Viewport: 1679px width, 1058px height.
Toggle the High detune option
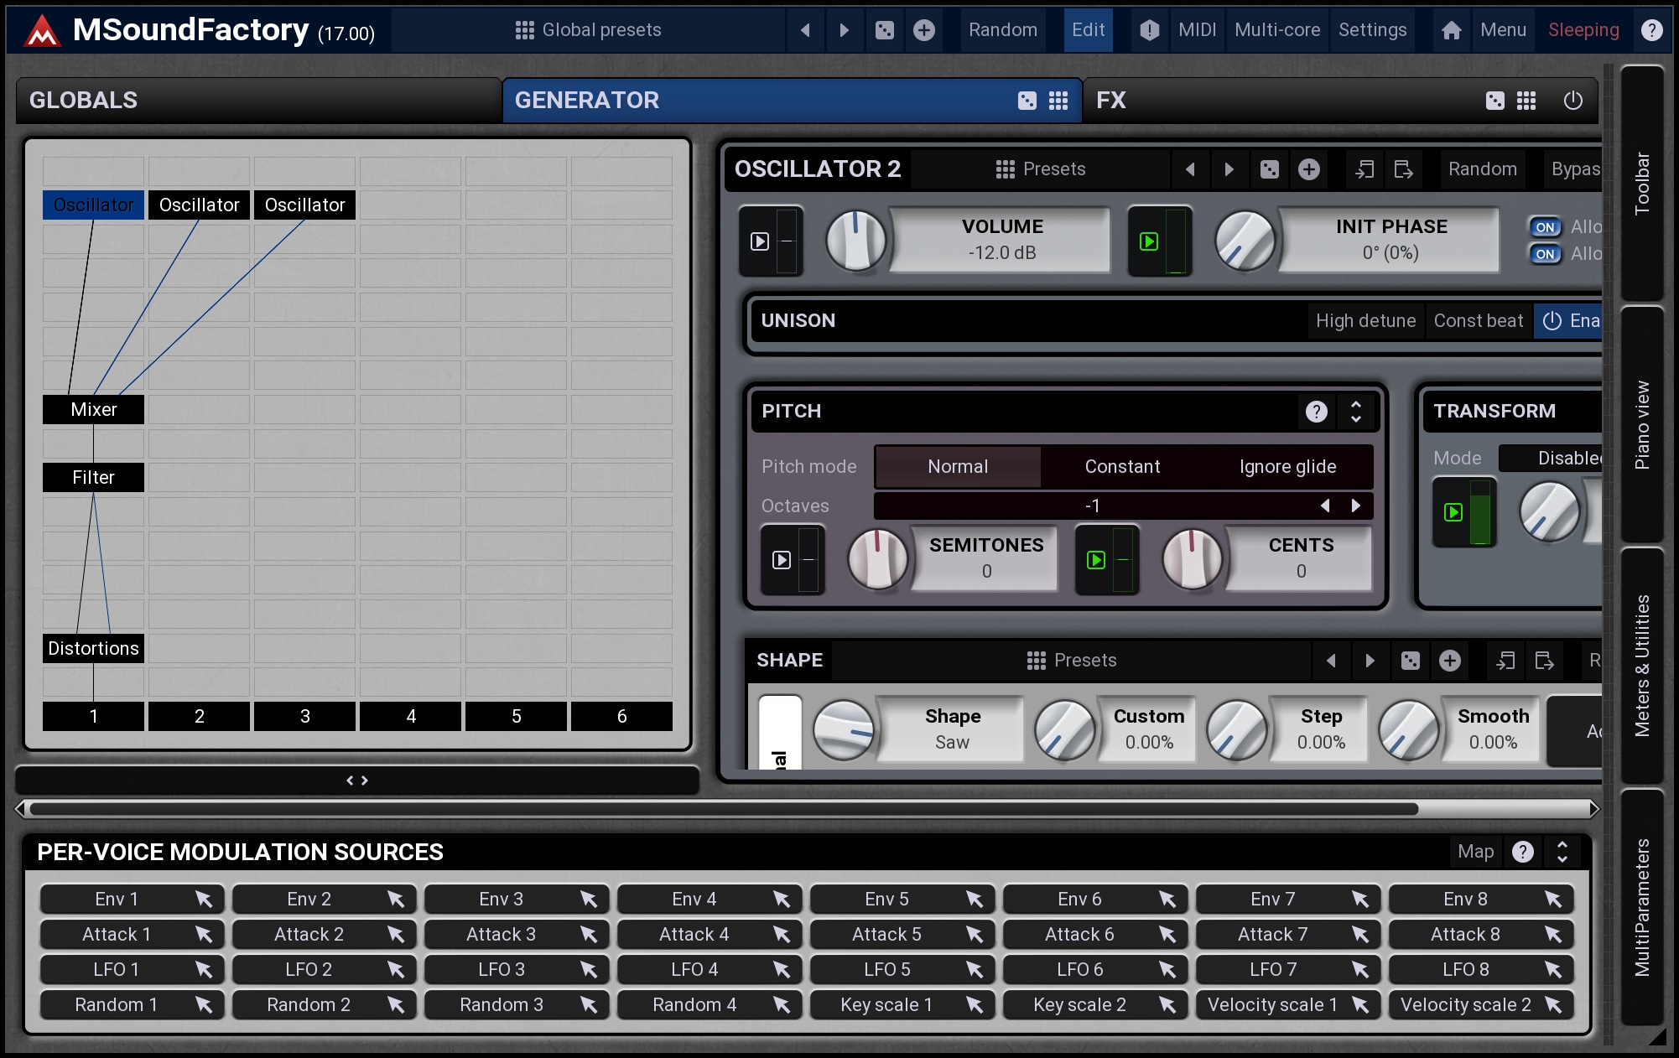(x=1365, y=321)
